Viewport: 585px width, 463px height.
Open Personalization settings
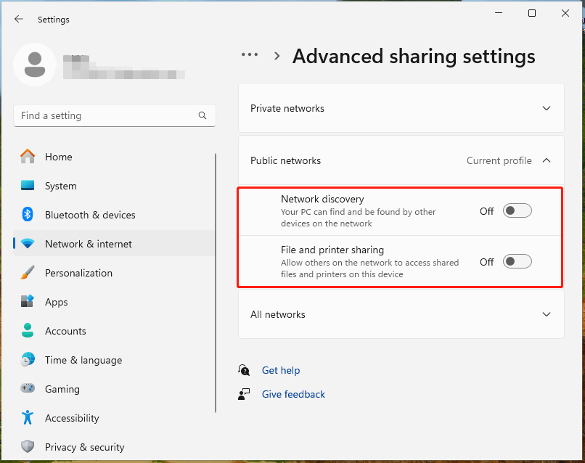pyautogui.click(x=29, y=273)
